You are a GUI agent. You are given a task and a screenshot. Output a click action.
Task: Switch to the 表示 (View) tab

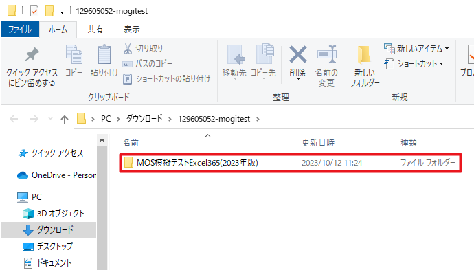132,30
